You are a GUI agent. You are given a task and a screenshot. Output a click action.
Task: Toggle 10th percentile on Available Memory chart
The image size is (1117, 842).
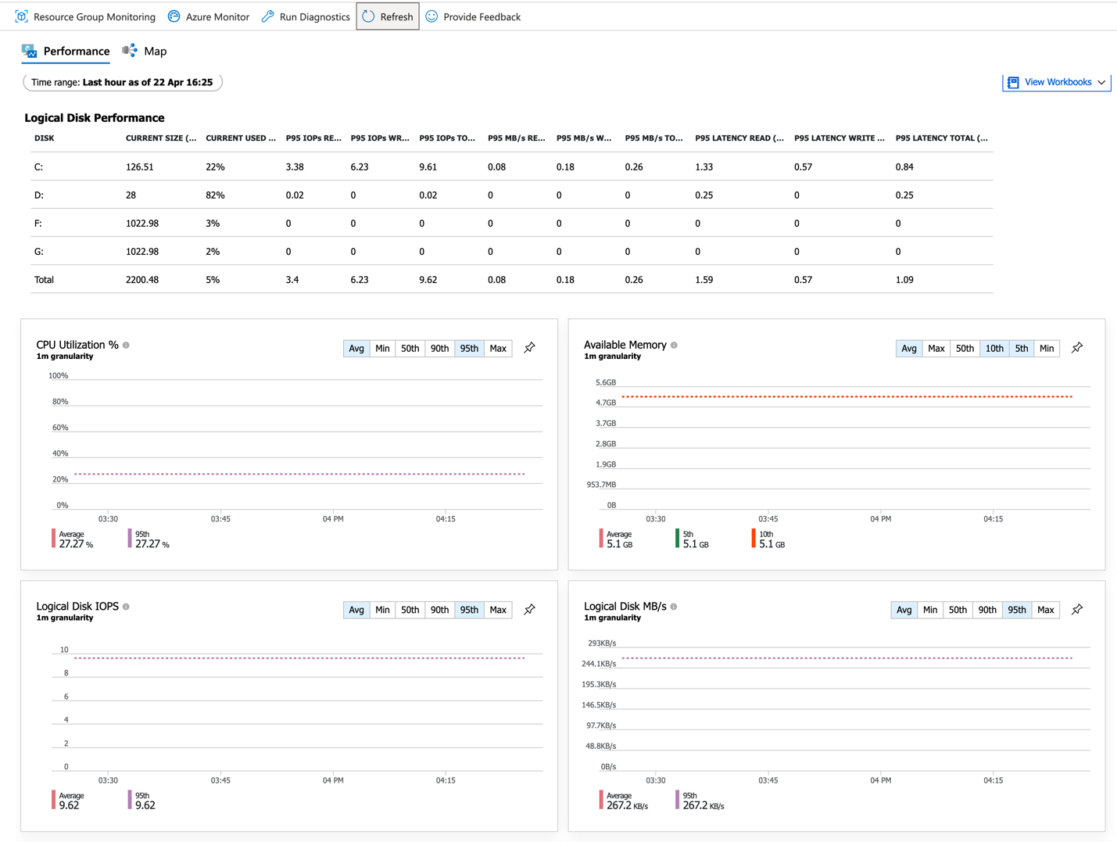[994, 349]
